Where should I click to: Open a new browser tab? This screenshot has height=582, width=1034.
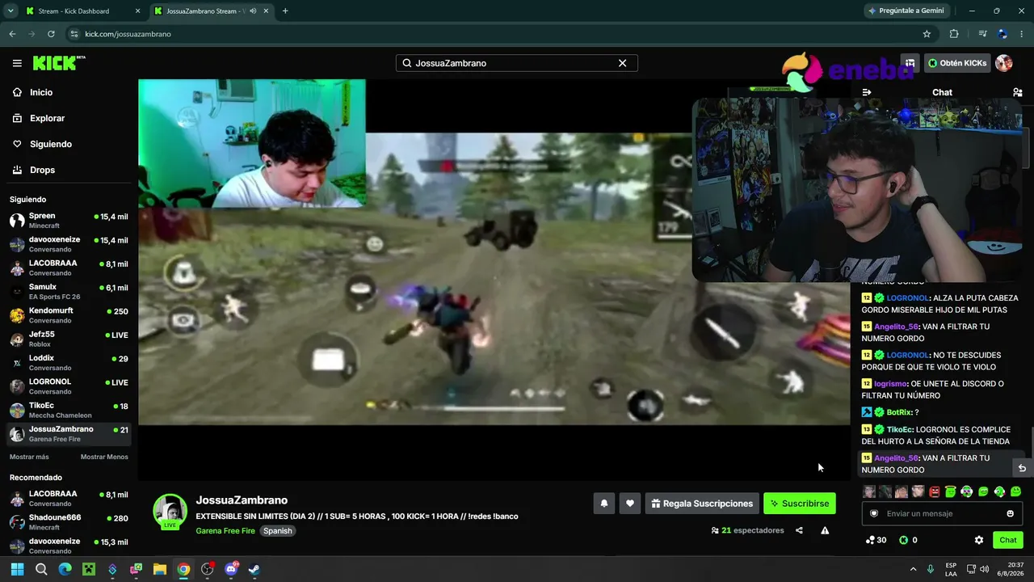click(285, 11)
